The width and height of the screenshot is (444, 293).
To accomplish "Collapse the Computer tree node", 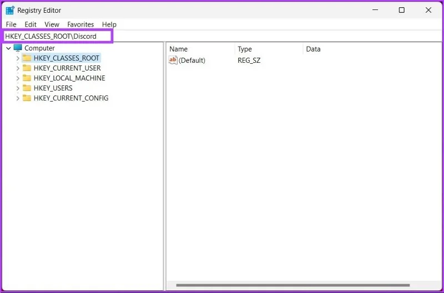I will coord(8,48).
